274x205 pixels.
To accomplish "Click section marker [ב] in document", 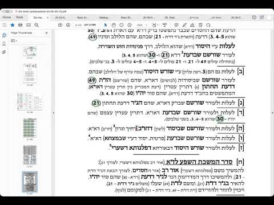I will [x=240, y=72].
